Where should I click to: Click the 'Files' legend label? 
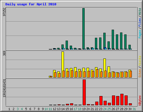tap(140, 22)
